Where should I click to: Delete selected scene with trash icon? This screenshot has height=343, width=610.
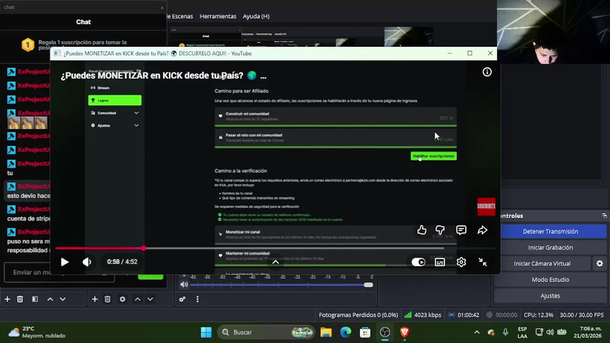(x=20, y=299)
